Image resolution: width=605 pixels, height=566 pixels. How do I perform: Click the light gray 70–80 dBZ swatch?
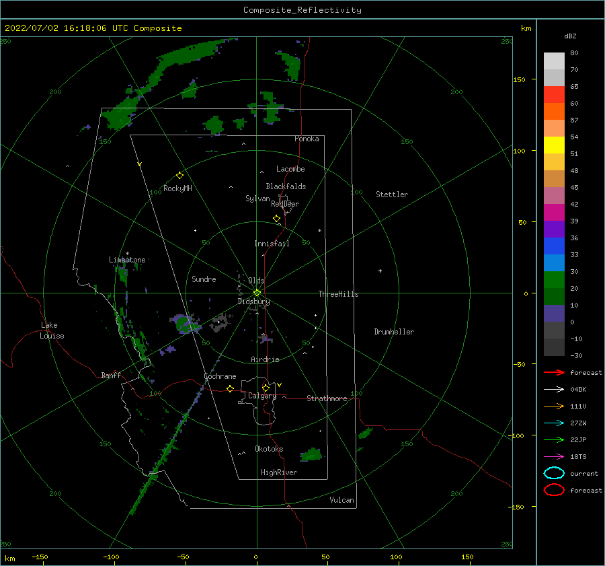point(554,61)
